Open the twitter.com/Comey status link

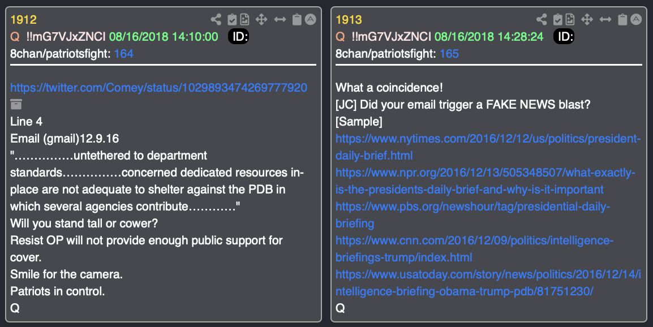coord(158,88)
